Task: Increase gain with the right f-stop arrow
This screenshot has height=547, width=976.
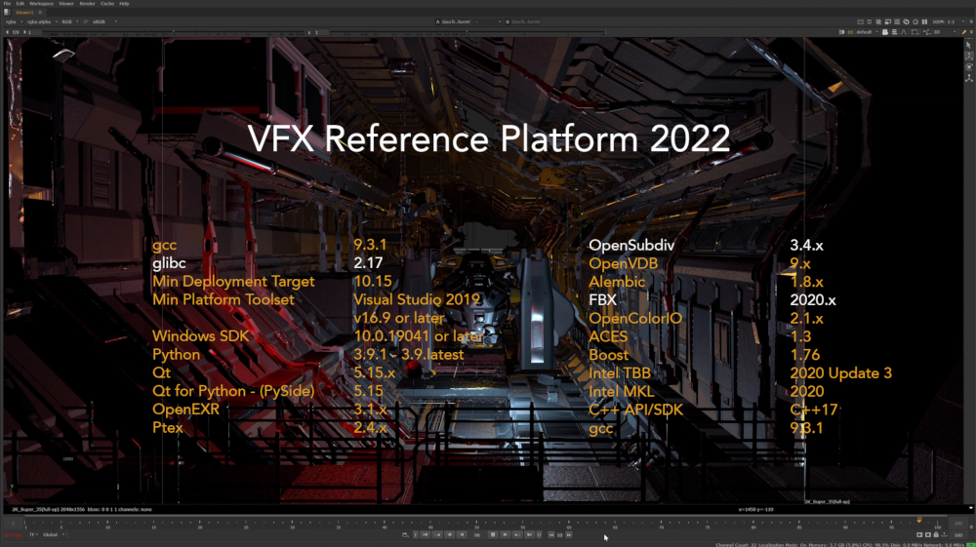Action: point(25,32)
